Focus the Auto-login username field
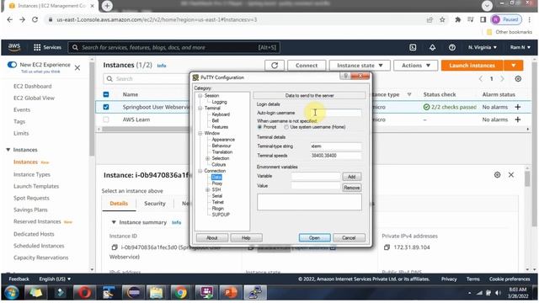The width and height of the screenshot is (539, 303). [336, 113]
